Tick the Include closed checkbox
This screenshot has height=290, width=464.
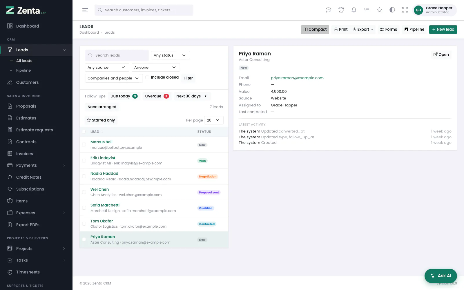pos(147,77)
